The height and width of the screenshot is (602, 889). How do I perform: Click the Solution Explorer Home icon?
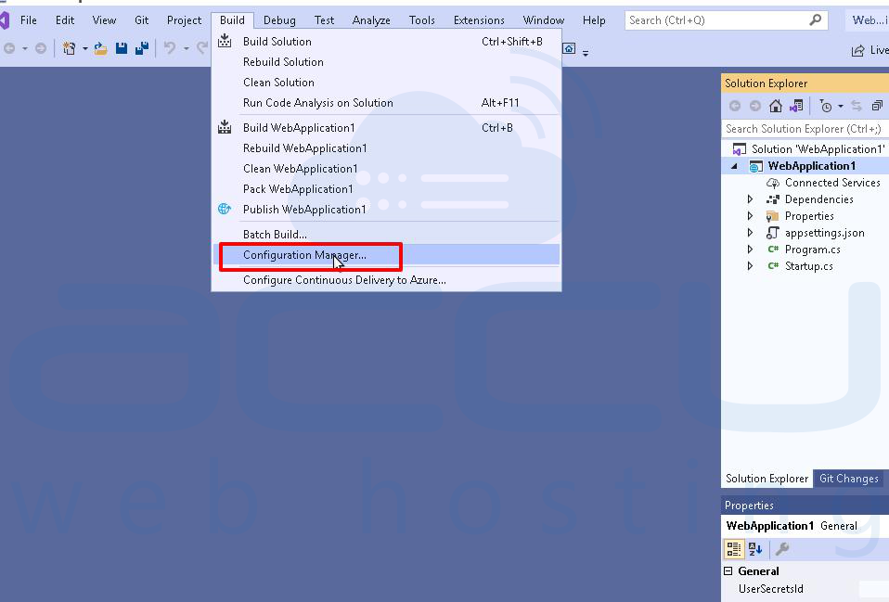(776, 106)
